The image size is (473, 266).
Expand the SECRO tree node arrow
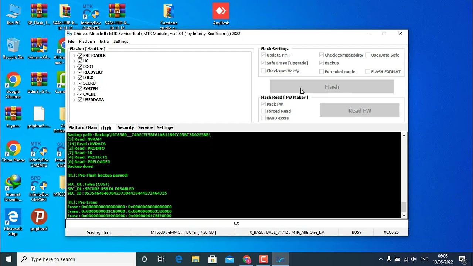74,83
